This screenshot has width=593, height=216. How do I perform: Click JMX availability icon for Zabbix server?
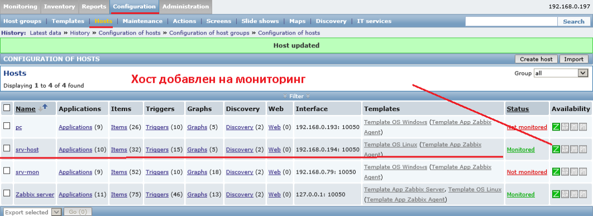575,194
